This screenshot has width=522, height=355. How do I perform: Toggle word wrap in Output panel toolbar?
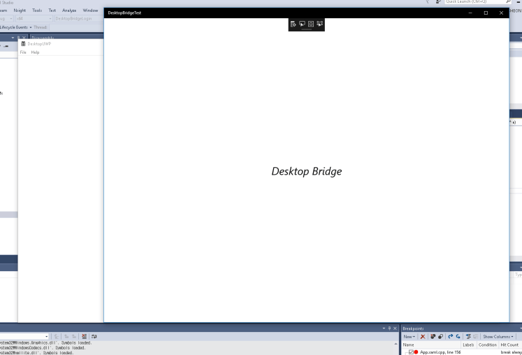pos(94,336)
